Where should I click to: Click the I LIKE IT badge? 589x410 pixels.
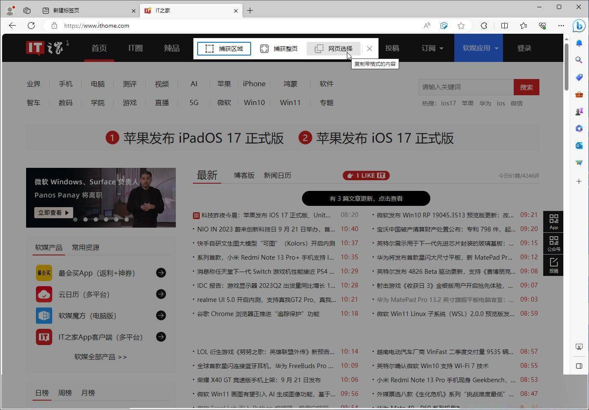366,176
